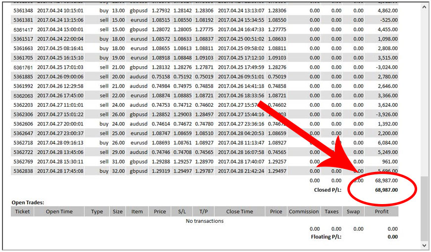Click profit value 2,808.00
This screenshot has height=252, width=431.
(x=387, y=48)
